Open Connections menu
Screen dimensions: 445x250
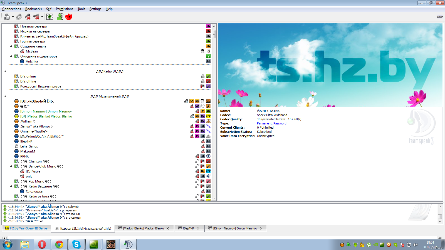coord(11,9)
